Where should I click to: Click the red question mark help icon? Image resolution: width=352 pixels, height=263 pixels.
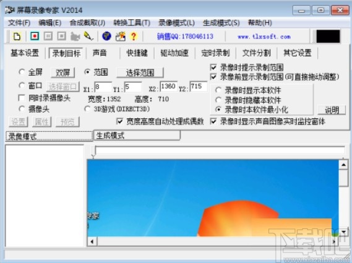click(x=134, y=37)
